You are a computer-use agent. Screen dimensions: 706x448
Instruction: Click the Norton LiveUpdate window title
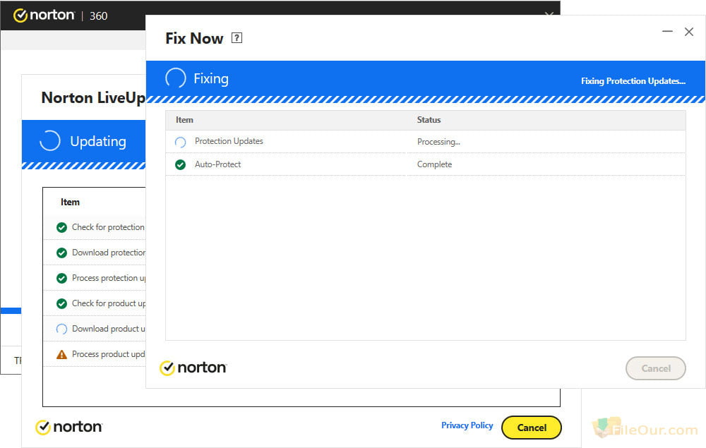(x=93, y=97)
